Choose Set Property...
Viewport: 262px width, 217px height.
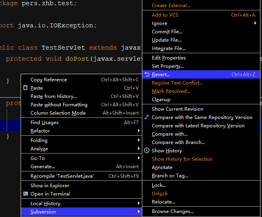[201, 66]
